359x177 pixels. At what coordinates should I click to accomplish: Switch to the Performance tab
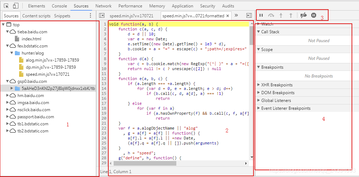(130, 6)
